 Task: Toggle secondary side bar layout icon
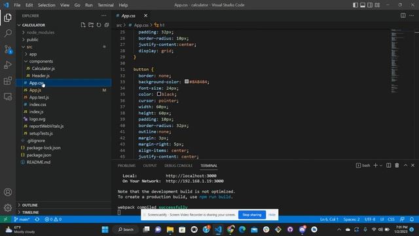point(370,5)
